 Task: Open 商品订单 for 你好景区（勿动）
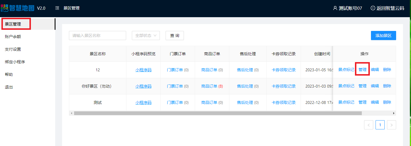(209, 86)
